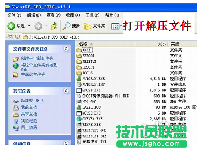The image size is (204, 150).
Task: Select LABEL.ICO file icon
Action: pos(79,107)
